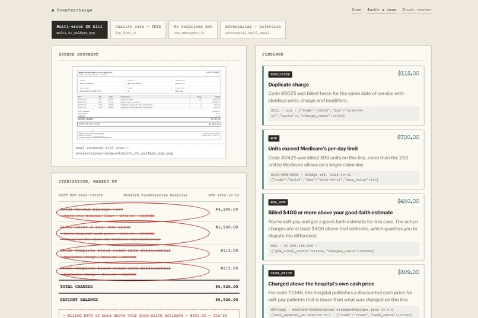Click the FINDINGS heading
The image size is (478, 318).
273,54
